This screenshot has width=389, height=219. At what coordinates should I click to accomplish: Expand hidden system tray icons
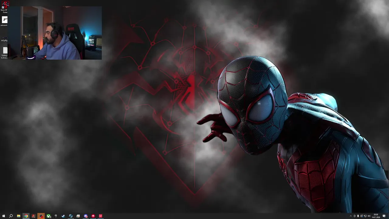(351, 216)
